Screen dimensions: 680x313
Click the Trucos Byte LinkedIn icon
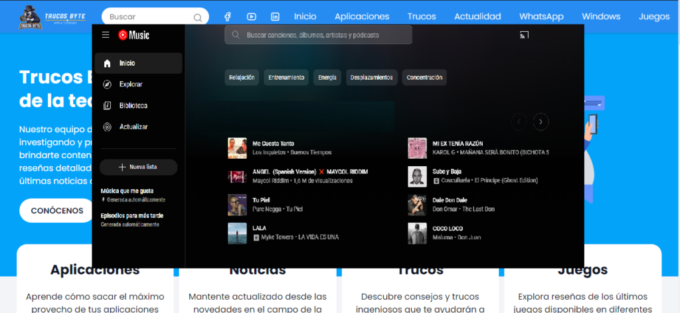pos(275,17)
